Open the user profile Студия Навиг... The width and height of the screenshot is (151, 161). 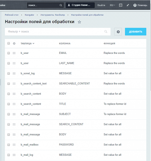point(80,5)
